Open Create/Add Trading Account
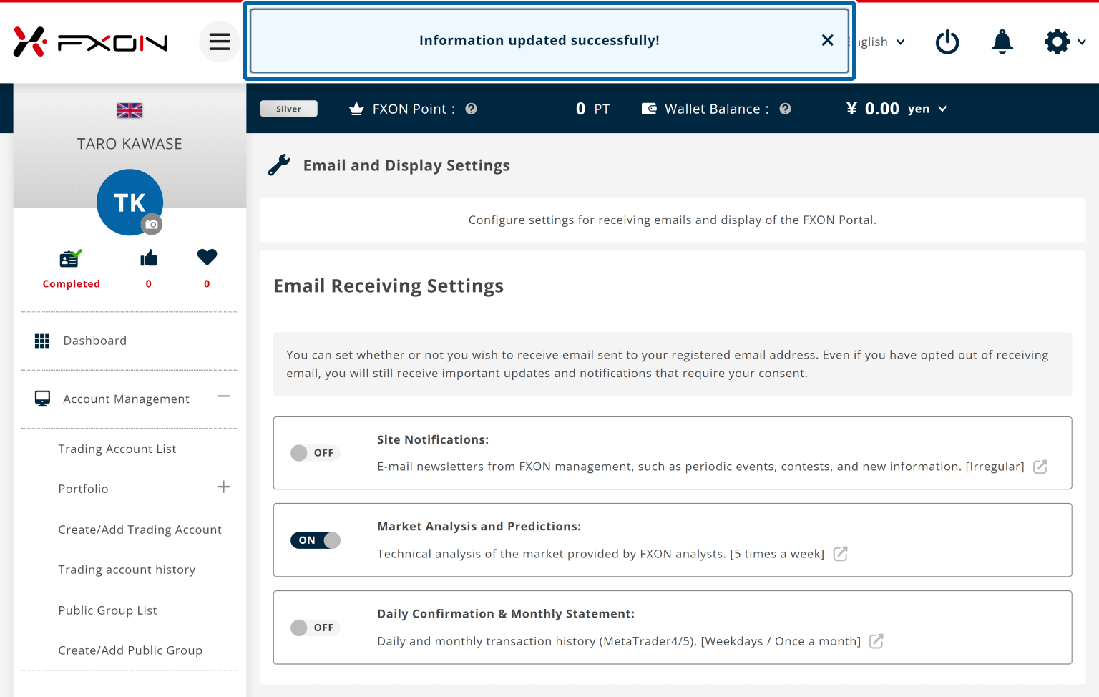The height and width of the screenshot is (697, 1099). 140,530
